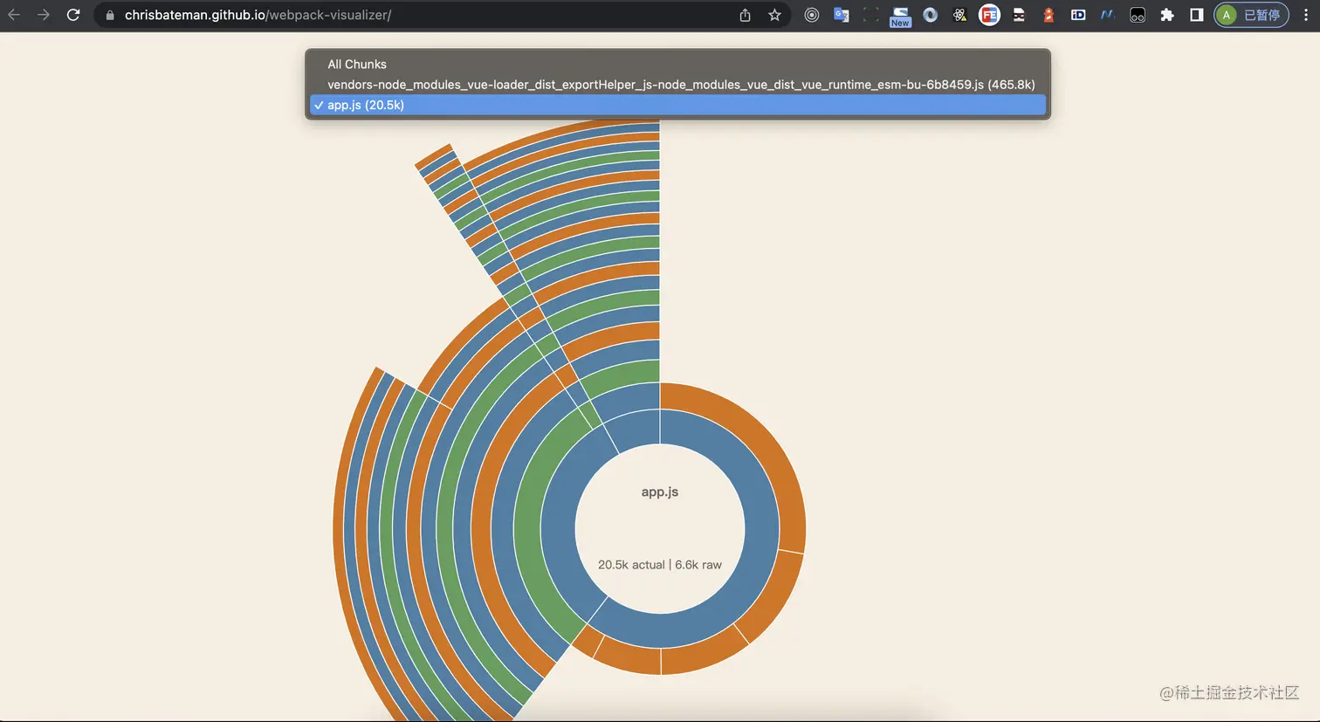The height and width of the screenshot is (722, 1320).
Task: Open the masked incognito-face extension
Action: [x=1019, y=15]
